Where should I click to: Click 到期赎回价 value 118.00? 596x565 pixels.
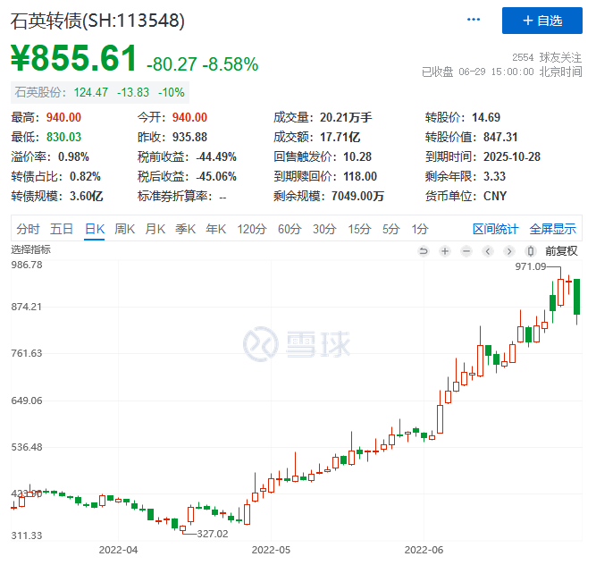[x=360, y=177]
